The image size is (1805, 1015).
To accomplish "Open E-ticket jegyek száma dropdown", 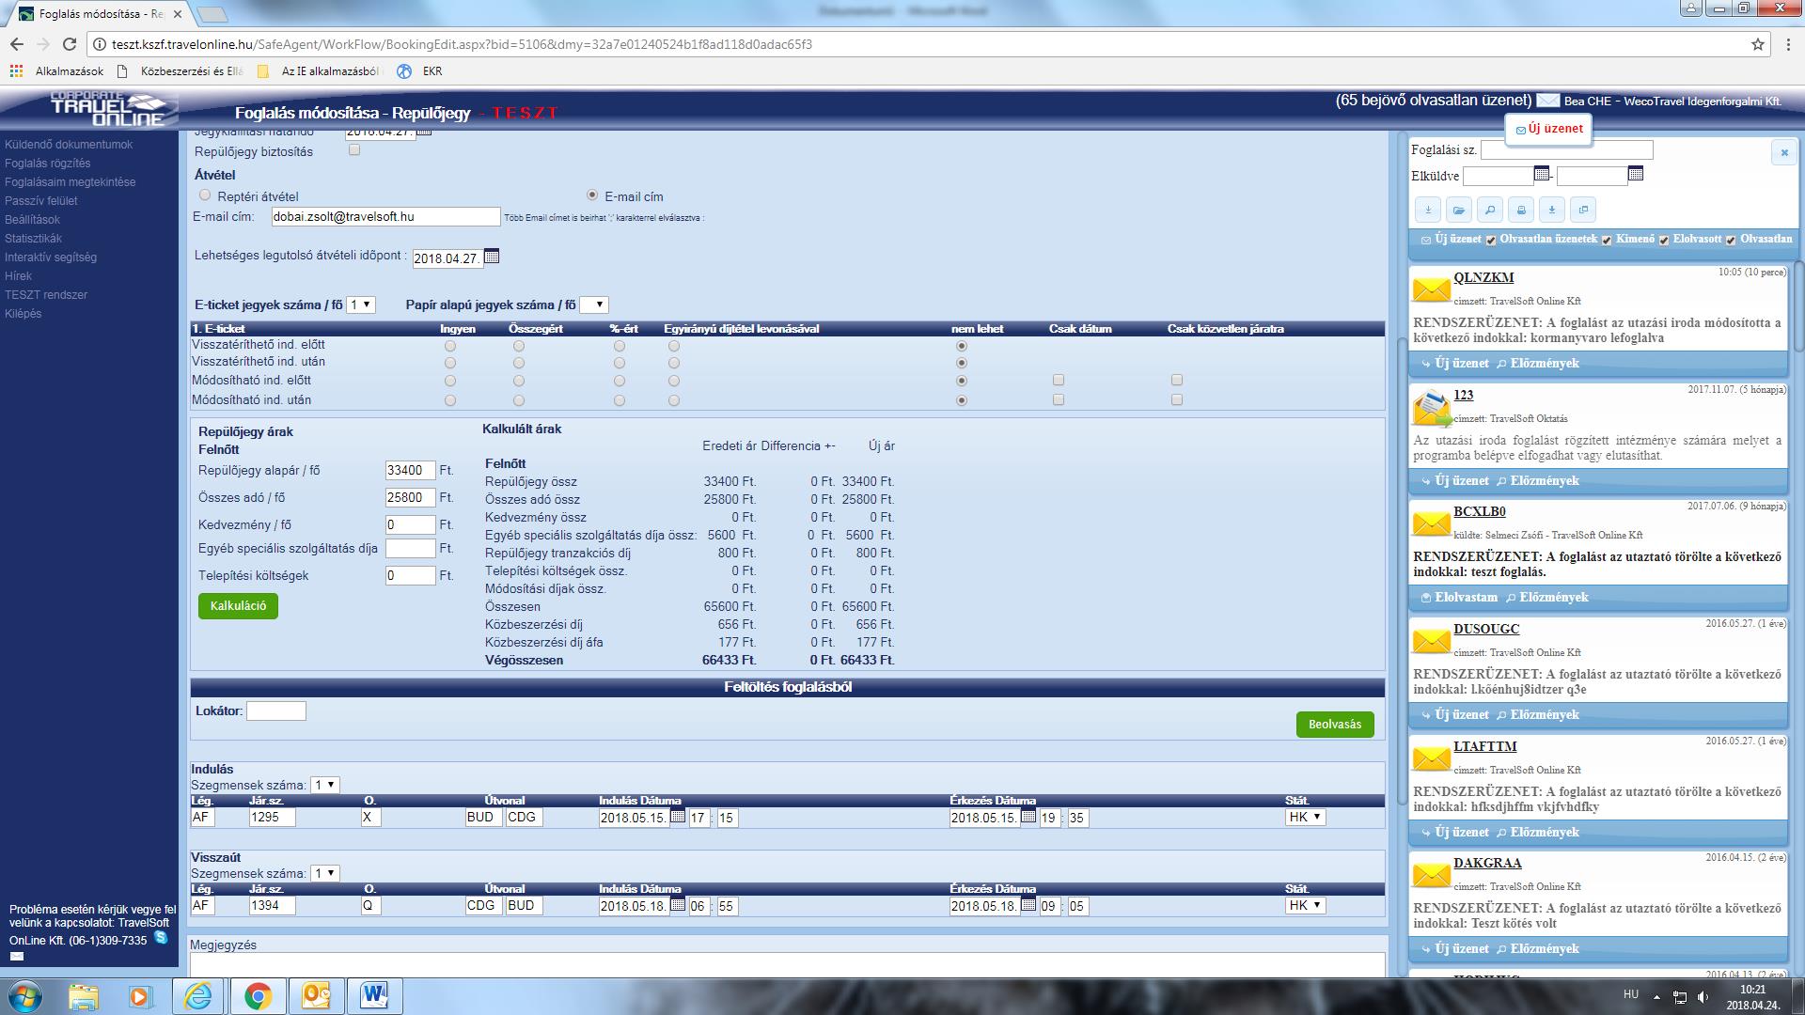I will (x=361, y=304).
